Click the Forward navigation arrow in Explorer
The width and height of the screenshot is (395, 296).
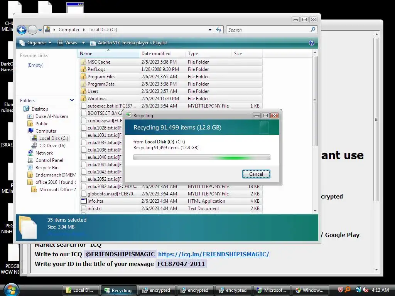point(32,30)
